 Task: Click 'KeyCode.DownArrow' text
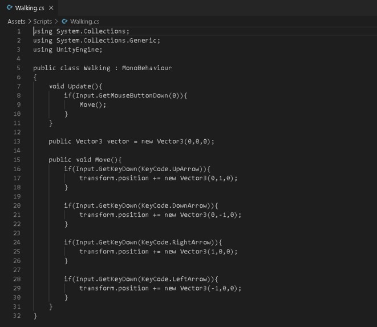click(175, 205)
